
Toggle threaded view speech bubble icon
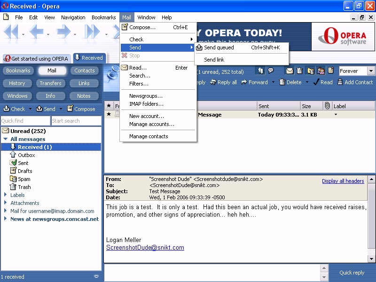point(271,71)
